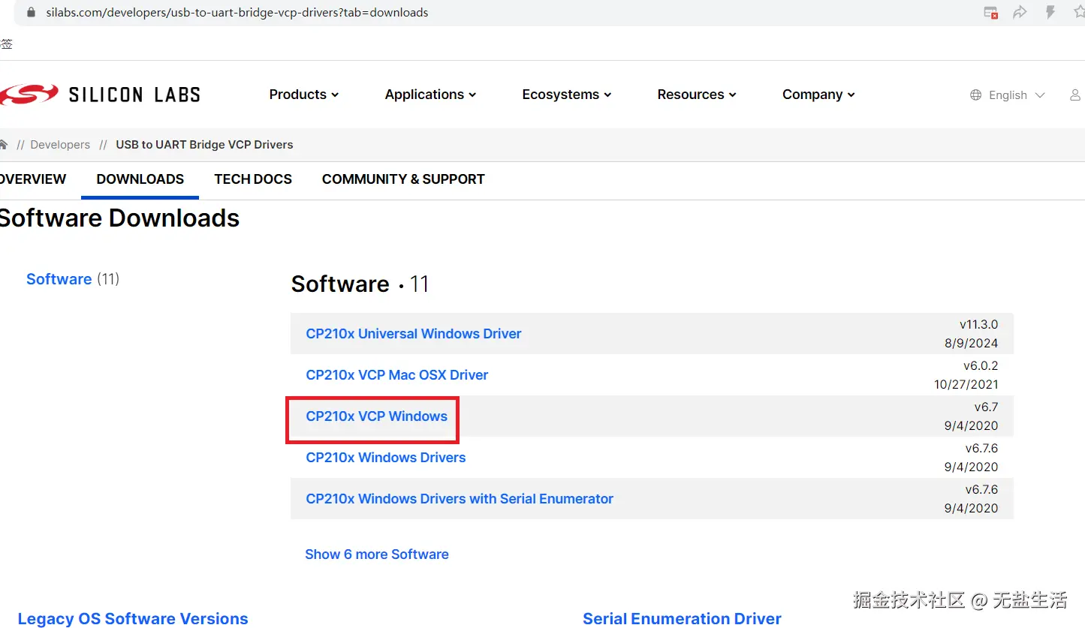Open the Ecosystems navigation menu
1085x628 pixels.
tap(567, 95)
